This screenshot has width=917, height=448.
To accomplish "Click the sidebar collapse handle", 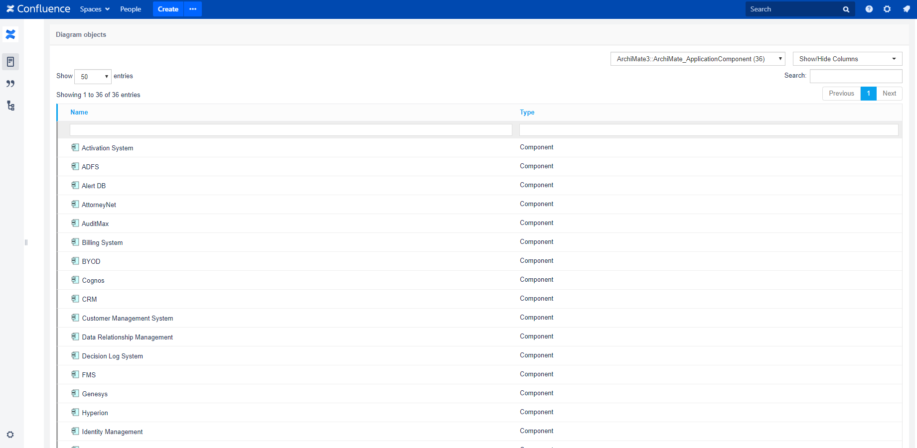I will (x=26, y=242).
